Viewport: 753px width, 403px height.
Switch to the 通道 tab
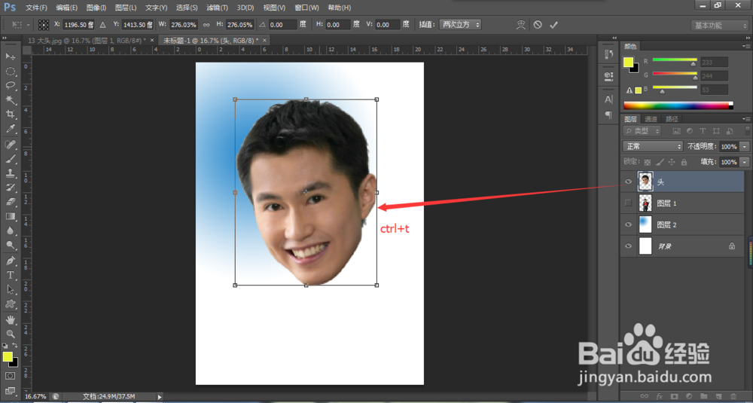click(x=651, y=119)
